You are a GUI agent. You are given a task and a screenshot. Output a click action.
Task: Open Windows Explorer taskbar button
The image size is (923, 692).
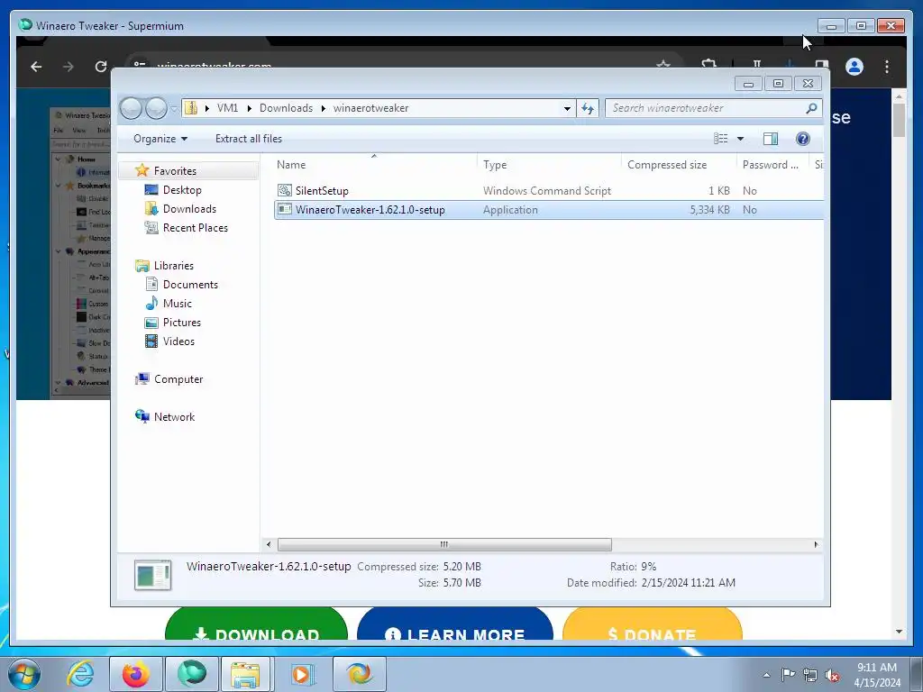245,674
